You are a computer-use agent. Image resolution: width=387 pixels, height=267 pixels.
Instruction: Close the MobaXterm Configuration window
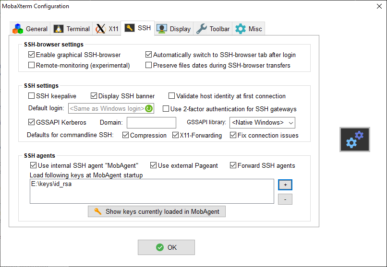[379, 6]
